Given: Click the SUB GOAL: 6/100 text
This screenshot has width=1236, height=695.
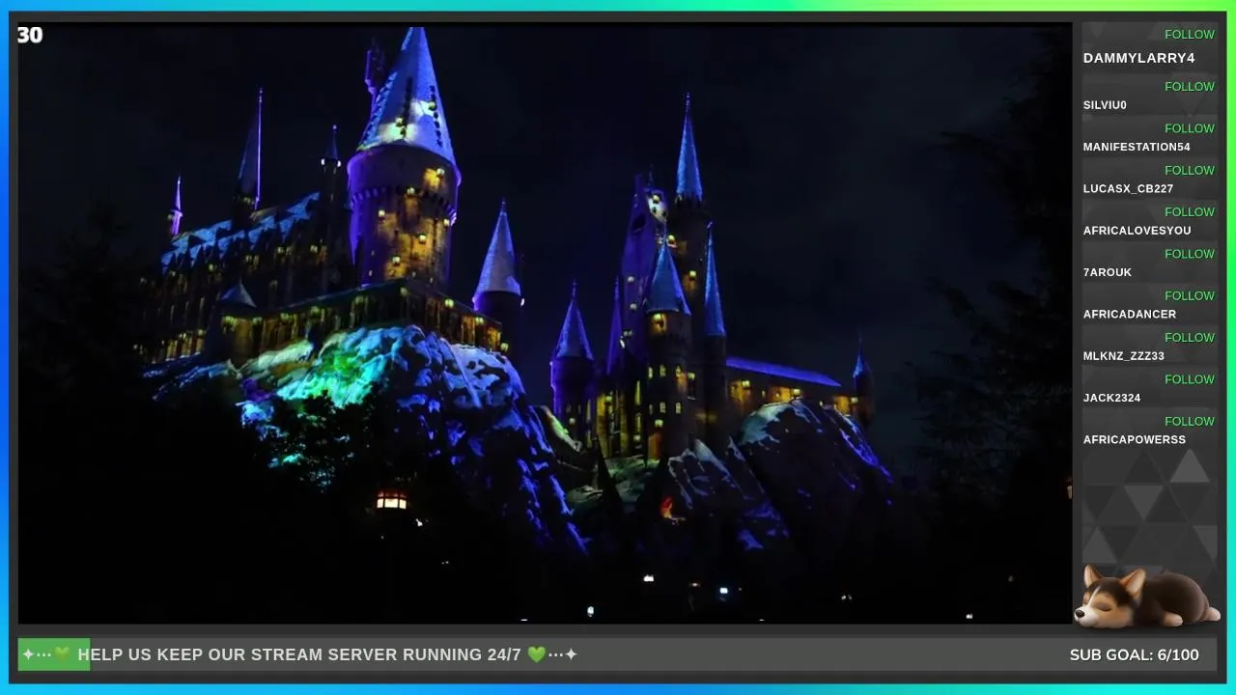Looking at the screenshot, I should coord(1134,655).
